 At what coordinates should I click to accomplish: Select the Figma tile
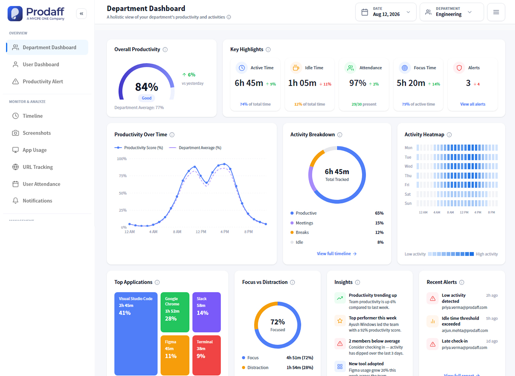tap(175, 355)
